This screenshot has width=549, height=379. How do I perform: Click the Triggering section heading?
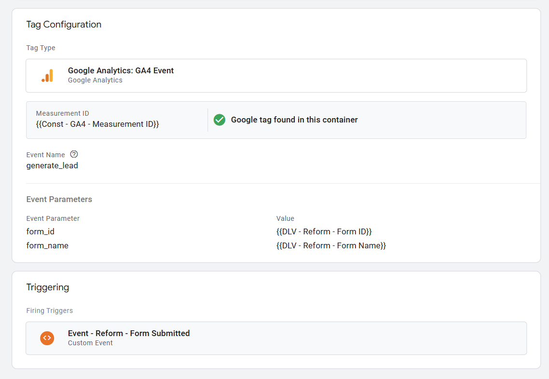pyautogui.click(x=48, y=287)
